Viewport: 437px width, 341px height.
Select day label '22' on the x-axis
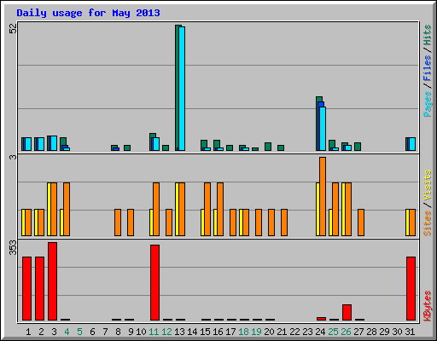pyautogui.click(x=294, y=332)
